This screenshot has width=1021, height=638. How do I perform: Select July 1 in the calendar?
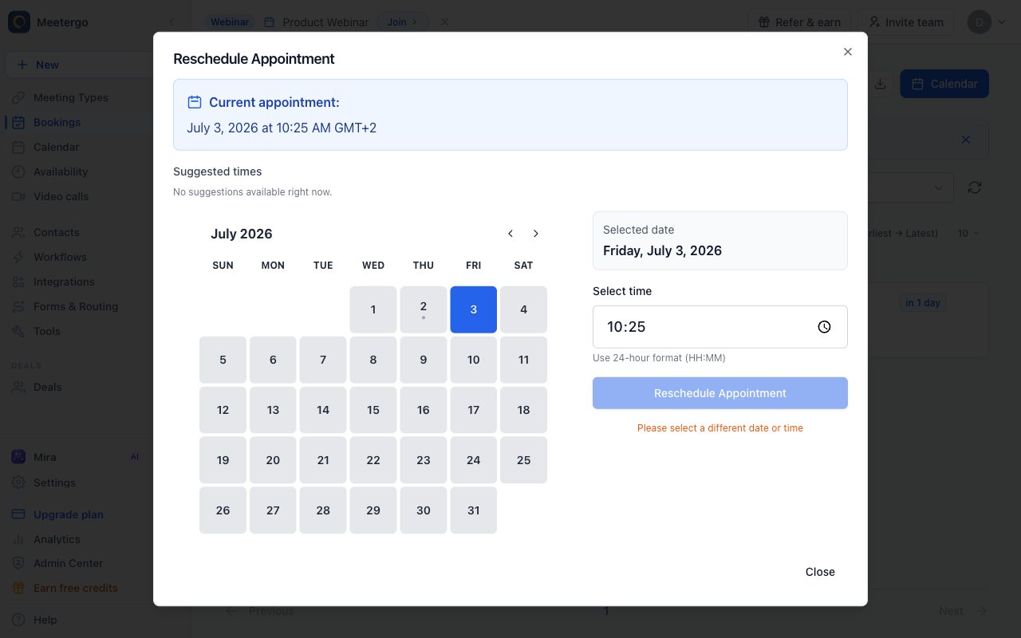coord(373,309)
